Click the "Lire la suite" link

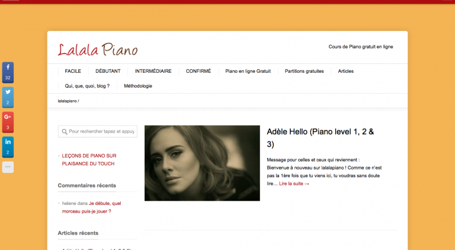click(294, 184)
